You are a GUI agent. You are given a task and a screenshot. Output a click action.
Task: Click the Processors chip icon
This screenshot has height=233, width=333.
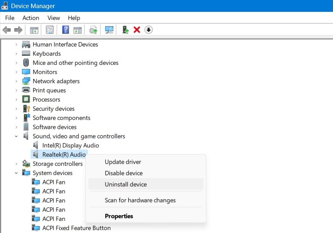point(26,99)
